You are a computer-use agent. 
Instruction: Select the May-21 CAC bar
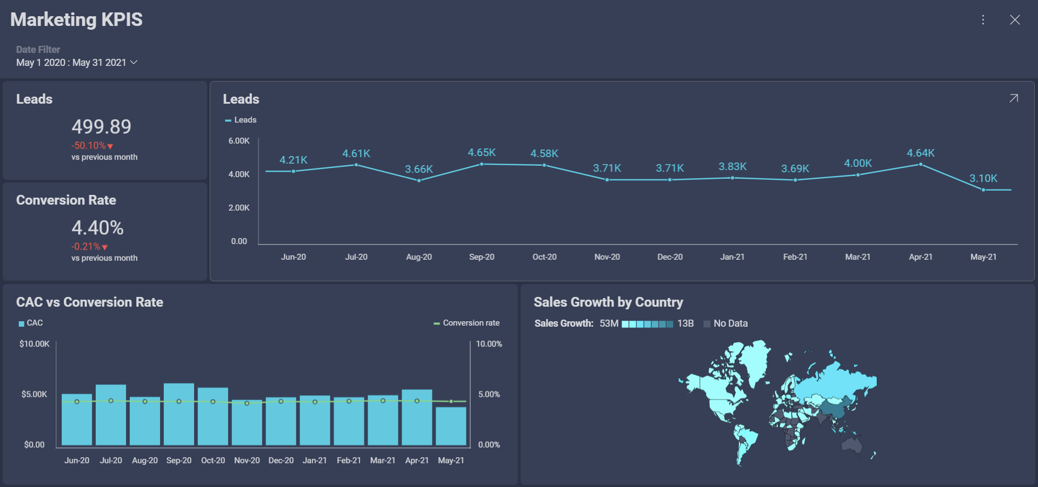[451, 425]
